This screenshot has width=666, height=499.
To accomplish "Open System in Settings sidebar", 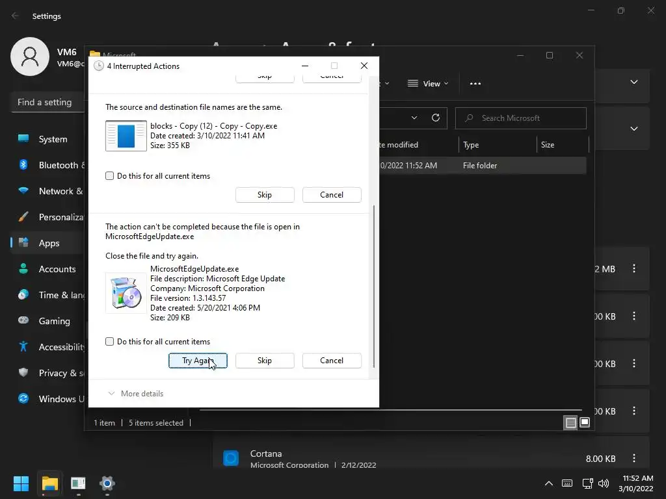I will (47, 139).
